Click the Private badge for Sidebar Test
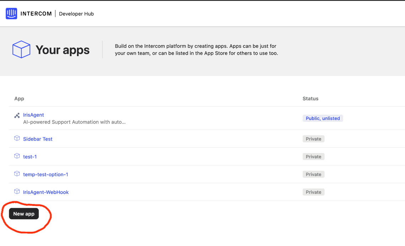 pos(313,139)
